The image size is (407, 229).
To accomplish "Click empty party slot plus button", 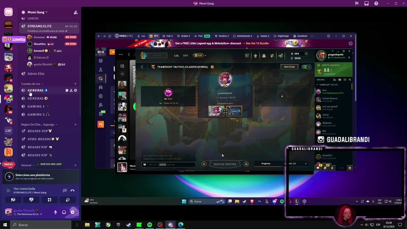I will coord(282,96).
